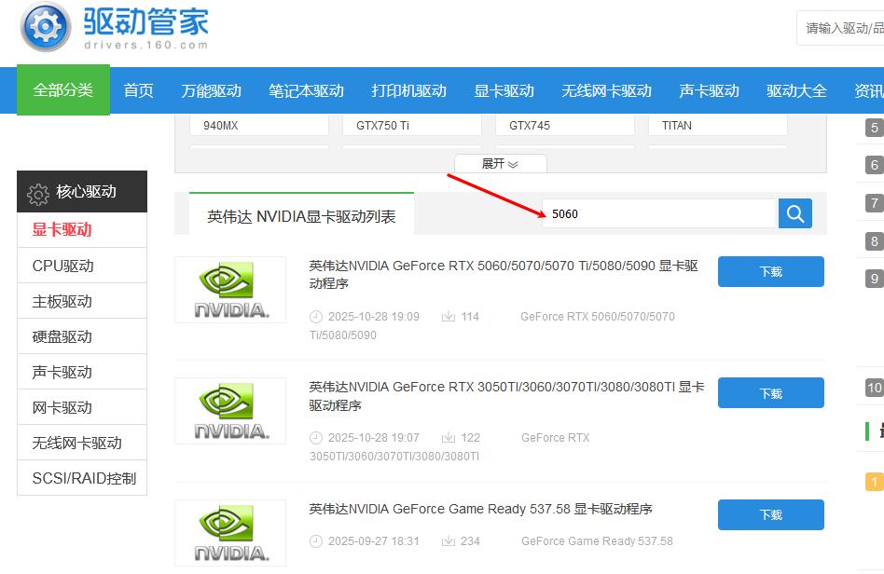Click the rank number 5 badge

coord(875,128)
